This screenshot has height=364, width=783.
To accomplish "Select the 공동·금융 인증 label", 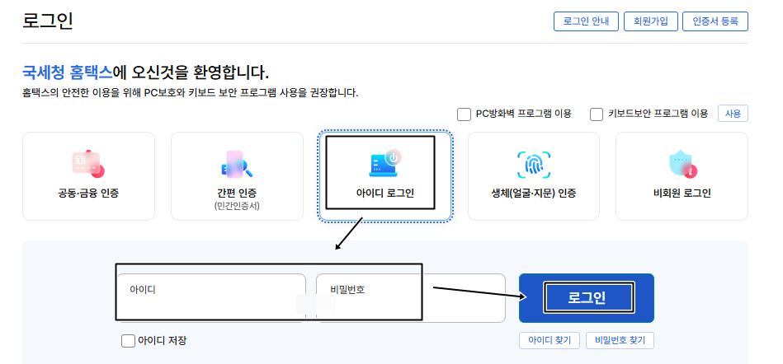I will pyautogui.click(x=88, y=194).
